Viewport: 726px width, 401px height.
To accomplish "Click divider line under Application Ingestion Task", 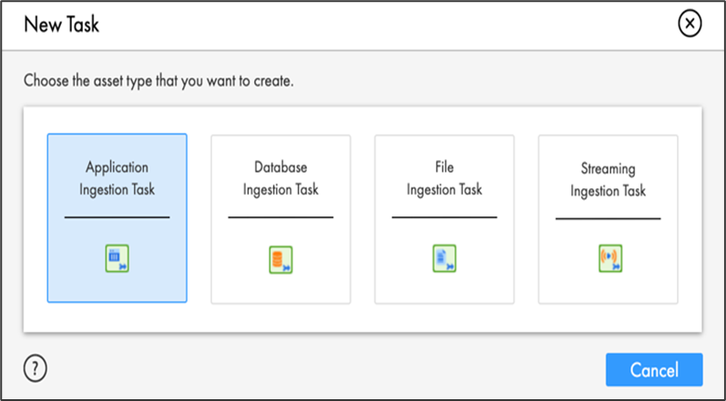I will pos(118,217).
